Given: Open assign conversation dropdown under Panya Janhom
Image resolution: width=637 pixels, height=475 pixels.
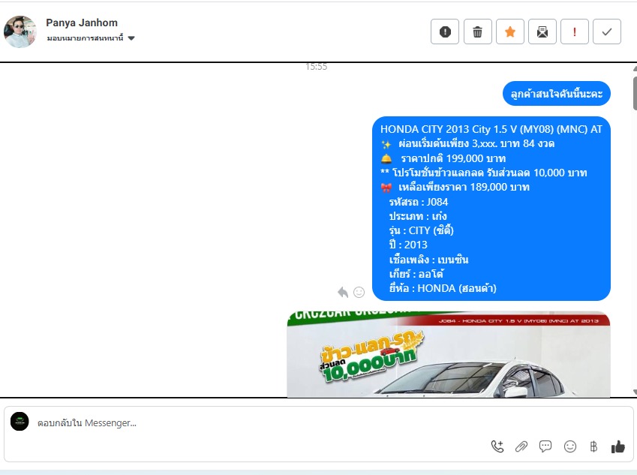Looking at the screenshot, I should click(x=91, y=38).
